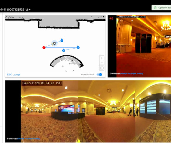Open Watch recorded video link in 360 camera
The image size is (171, 143).
pyautogui.click(x=29, y=139)
